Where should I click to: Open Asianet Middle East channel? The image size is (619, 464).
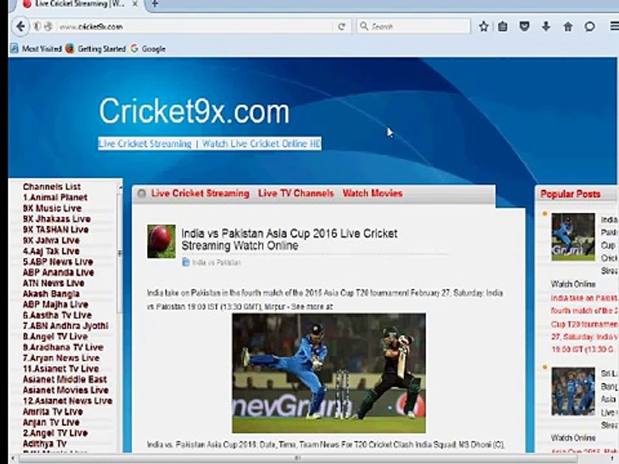(x=64, y=379)
